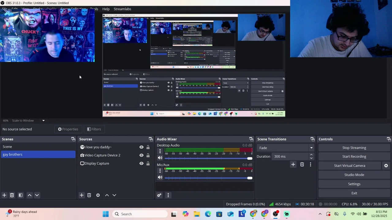Remove the transition with the trash icon

pyautogui.click(x=302, y=164)
